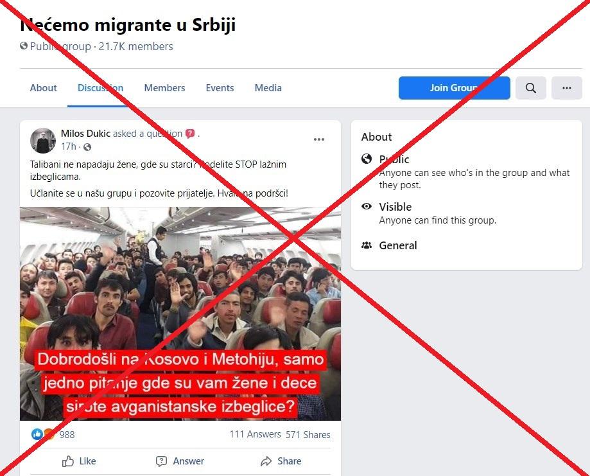Screen dimensions: 590x476
Task: Click the Answer speech-bubble icon
Action: [161, 461]
